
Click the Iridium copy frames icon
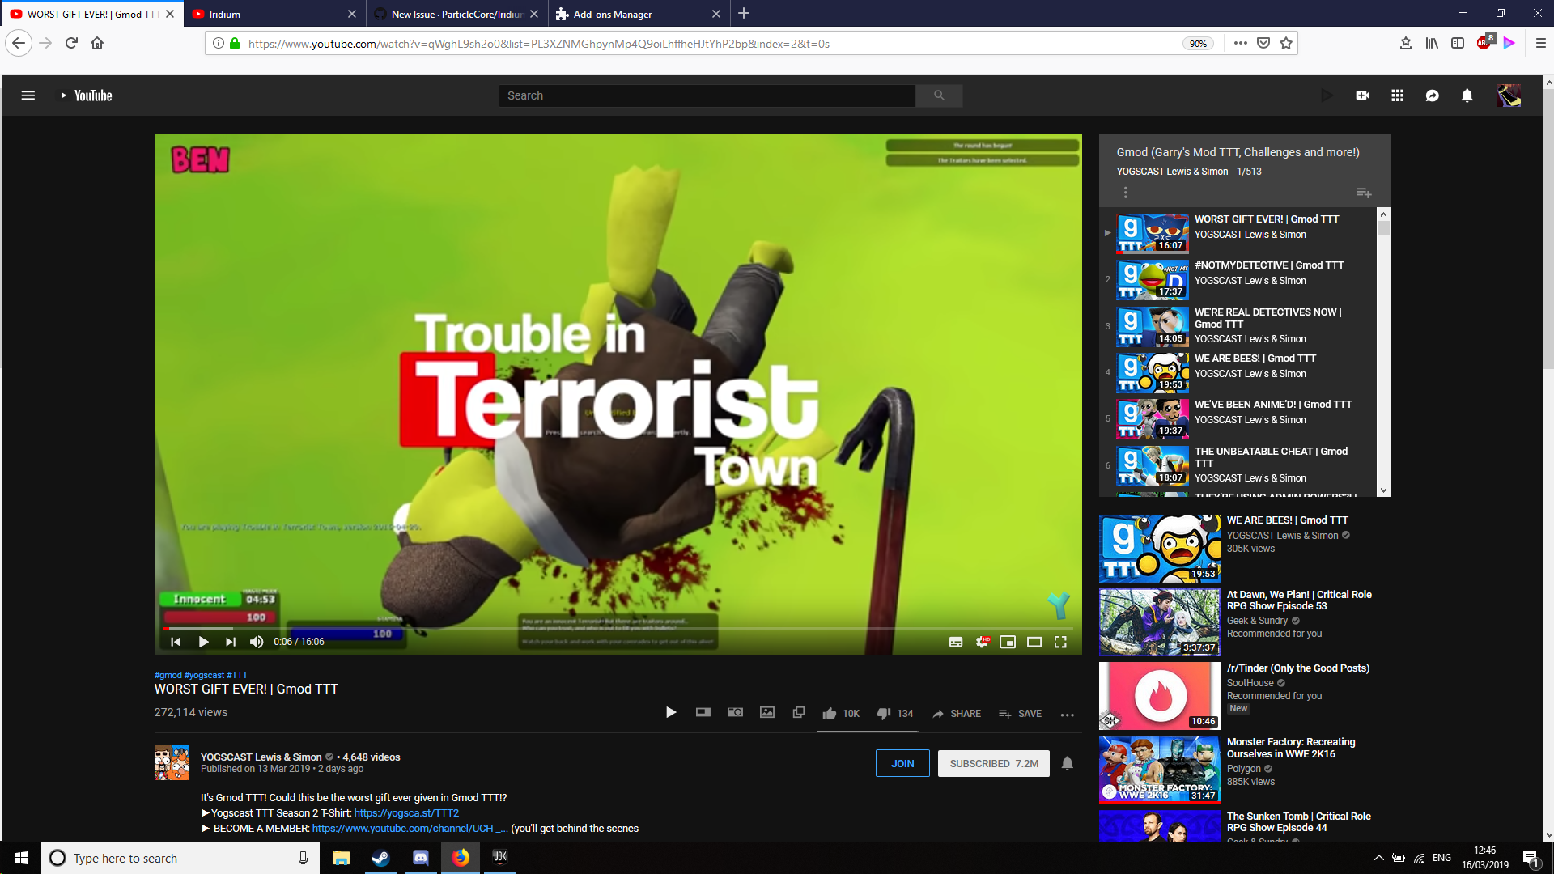(x=799, y=713)
